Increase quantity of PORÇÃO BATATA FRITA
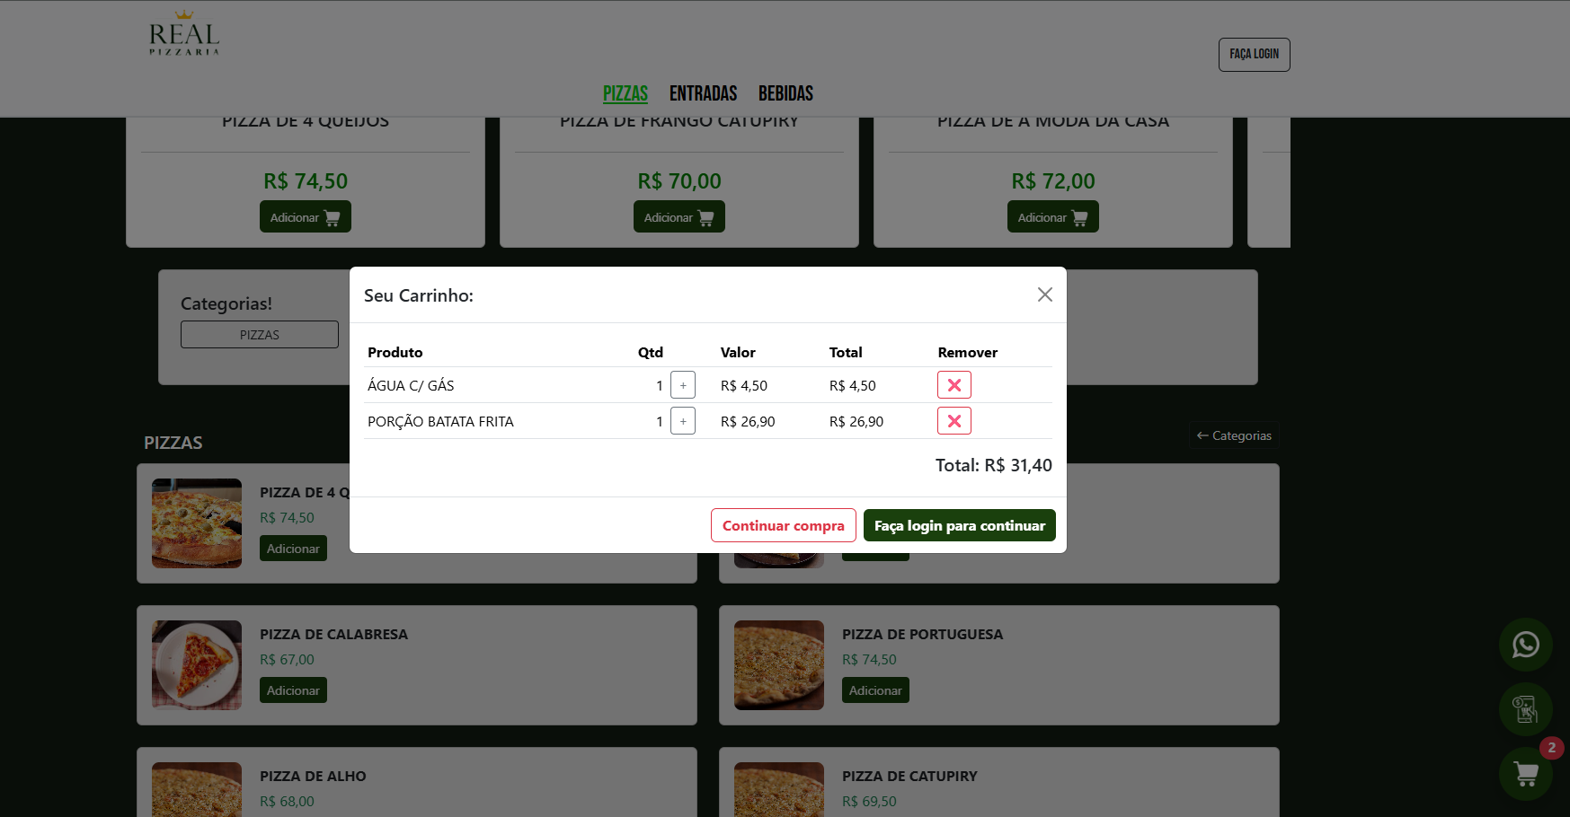The width and height of the screenshot is (1570, 817). coord(682,420)
